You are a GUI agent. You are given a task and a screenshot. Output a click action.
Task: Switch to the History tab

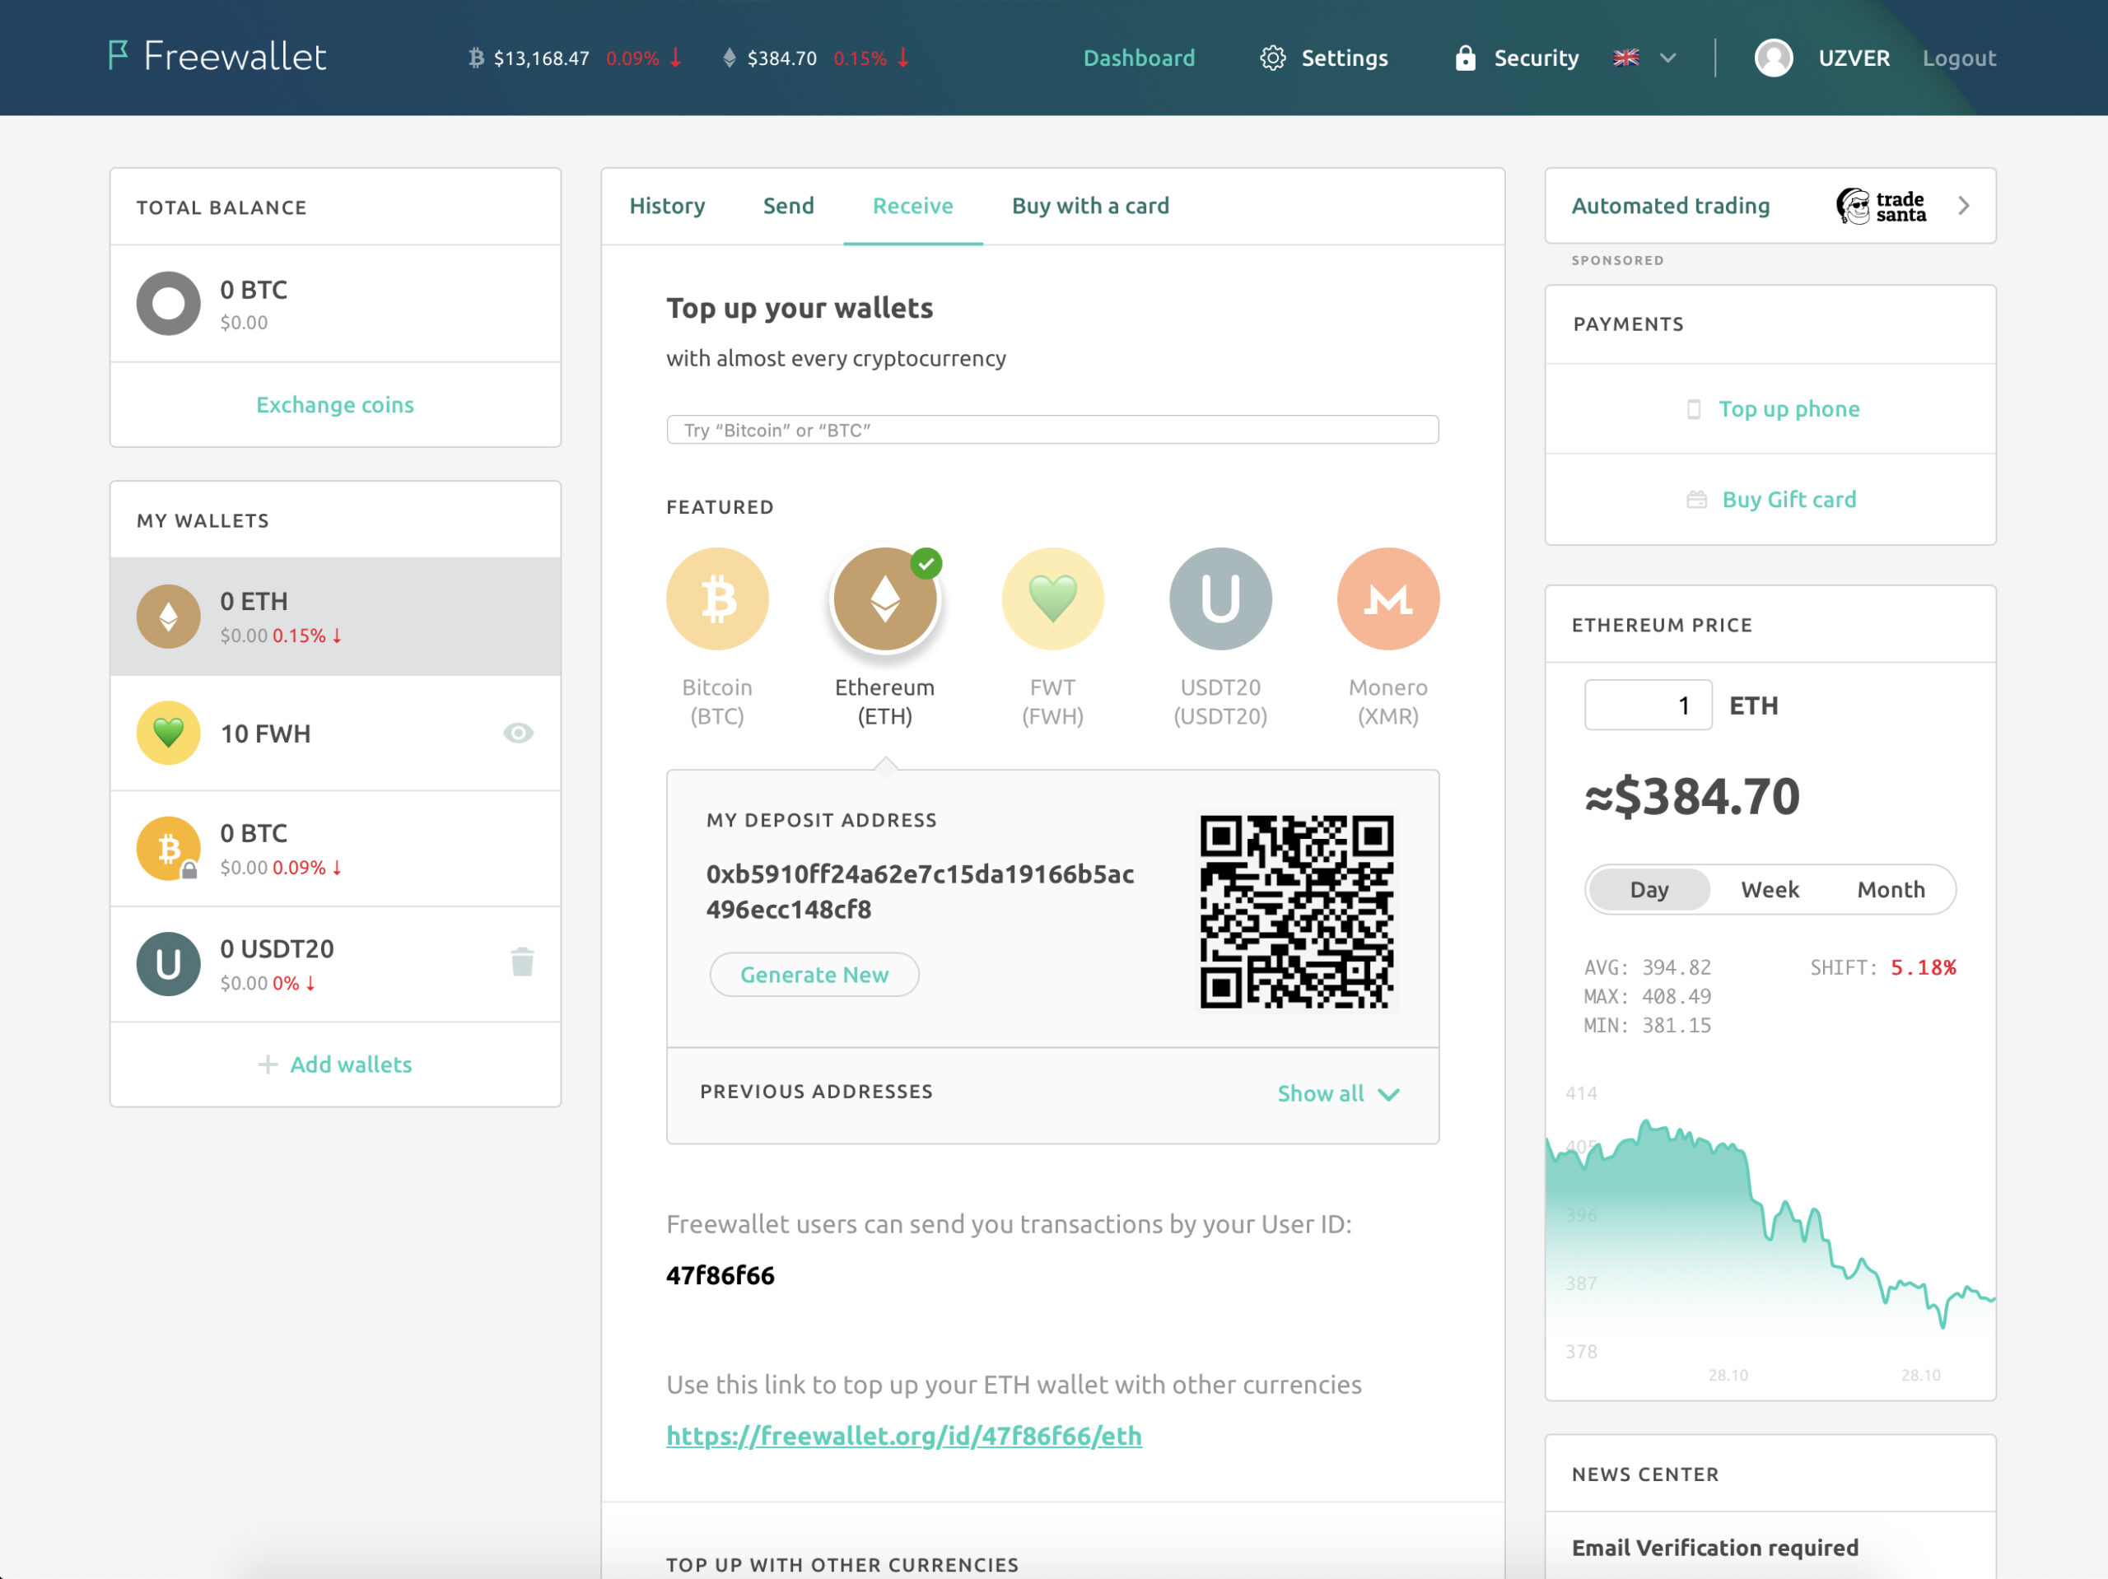point(667,206)
